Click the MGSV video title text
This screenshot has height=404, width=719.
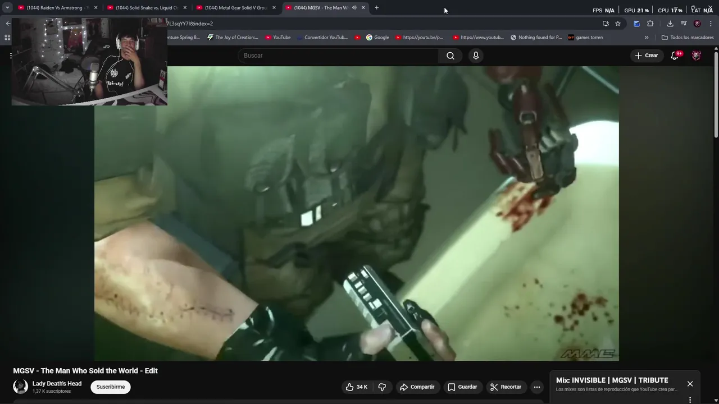tap(85, 371)
